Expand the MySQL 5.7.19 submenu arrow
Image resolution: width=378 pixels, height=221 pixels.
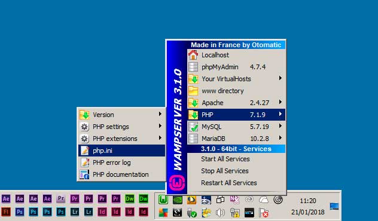pyautogui.click(x=280, y=126)
